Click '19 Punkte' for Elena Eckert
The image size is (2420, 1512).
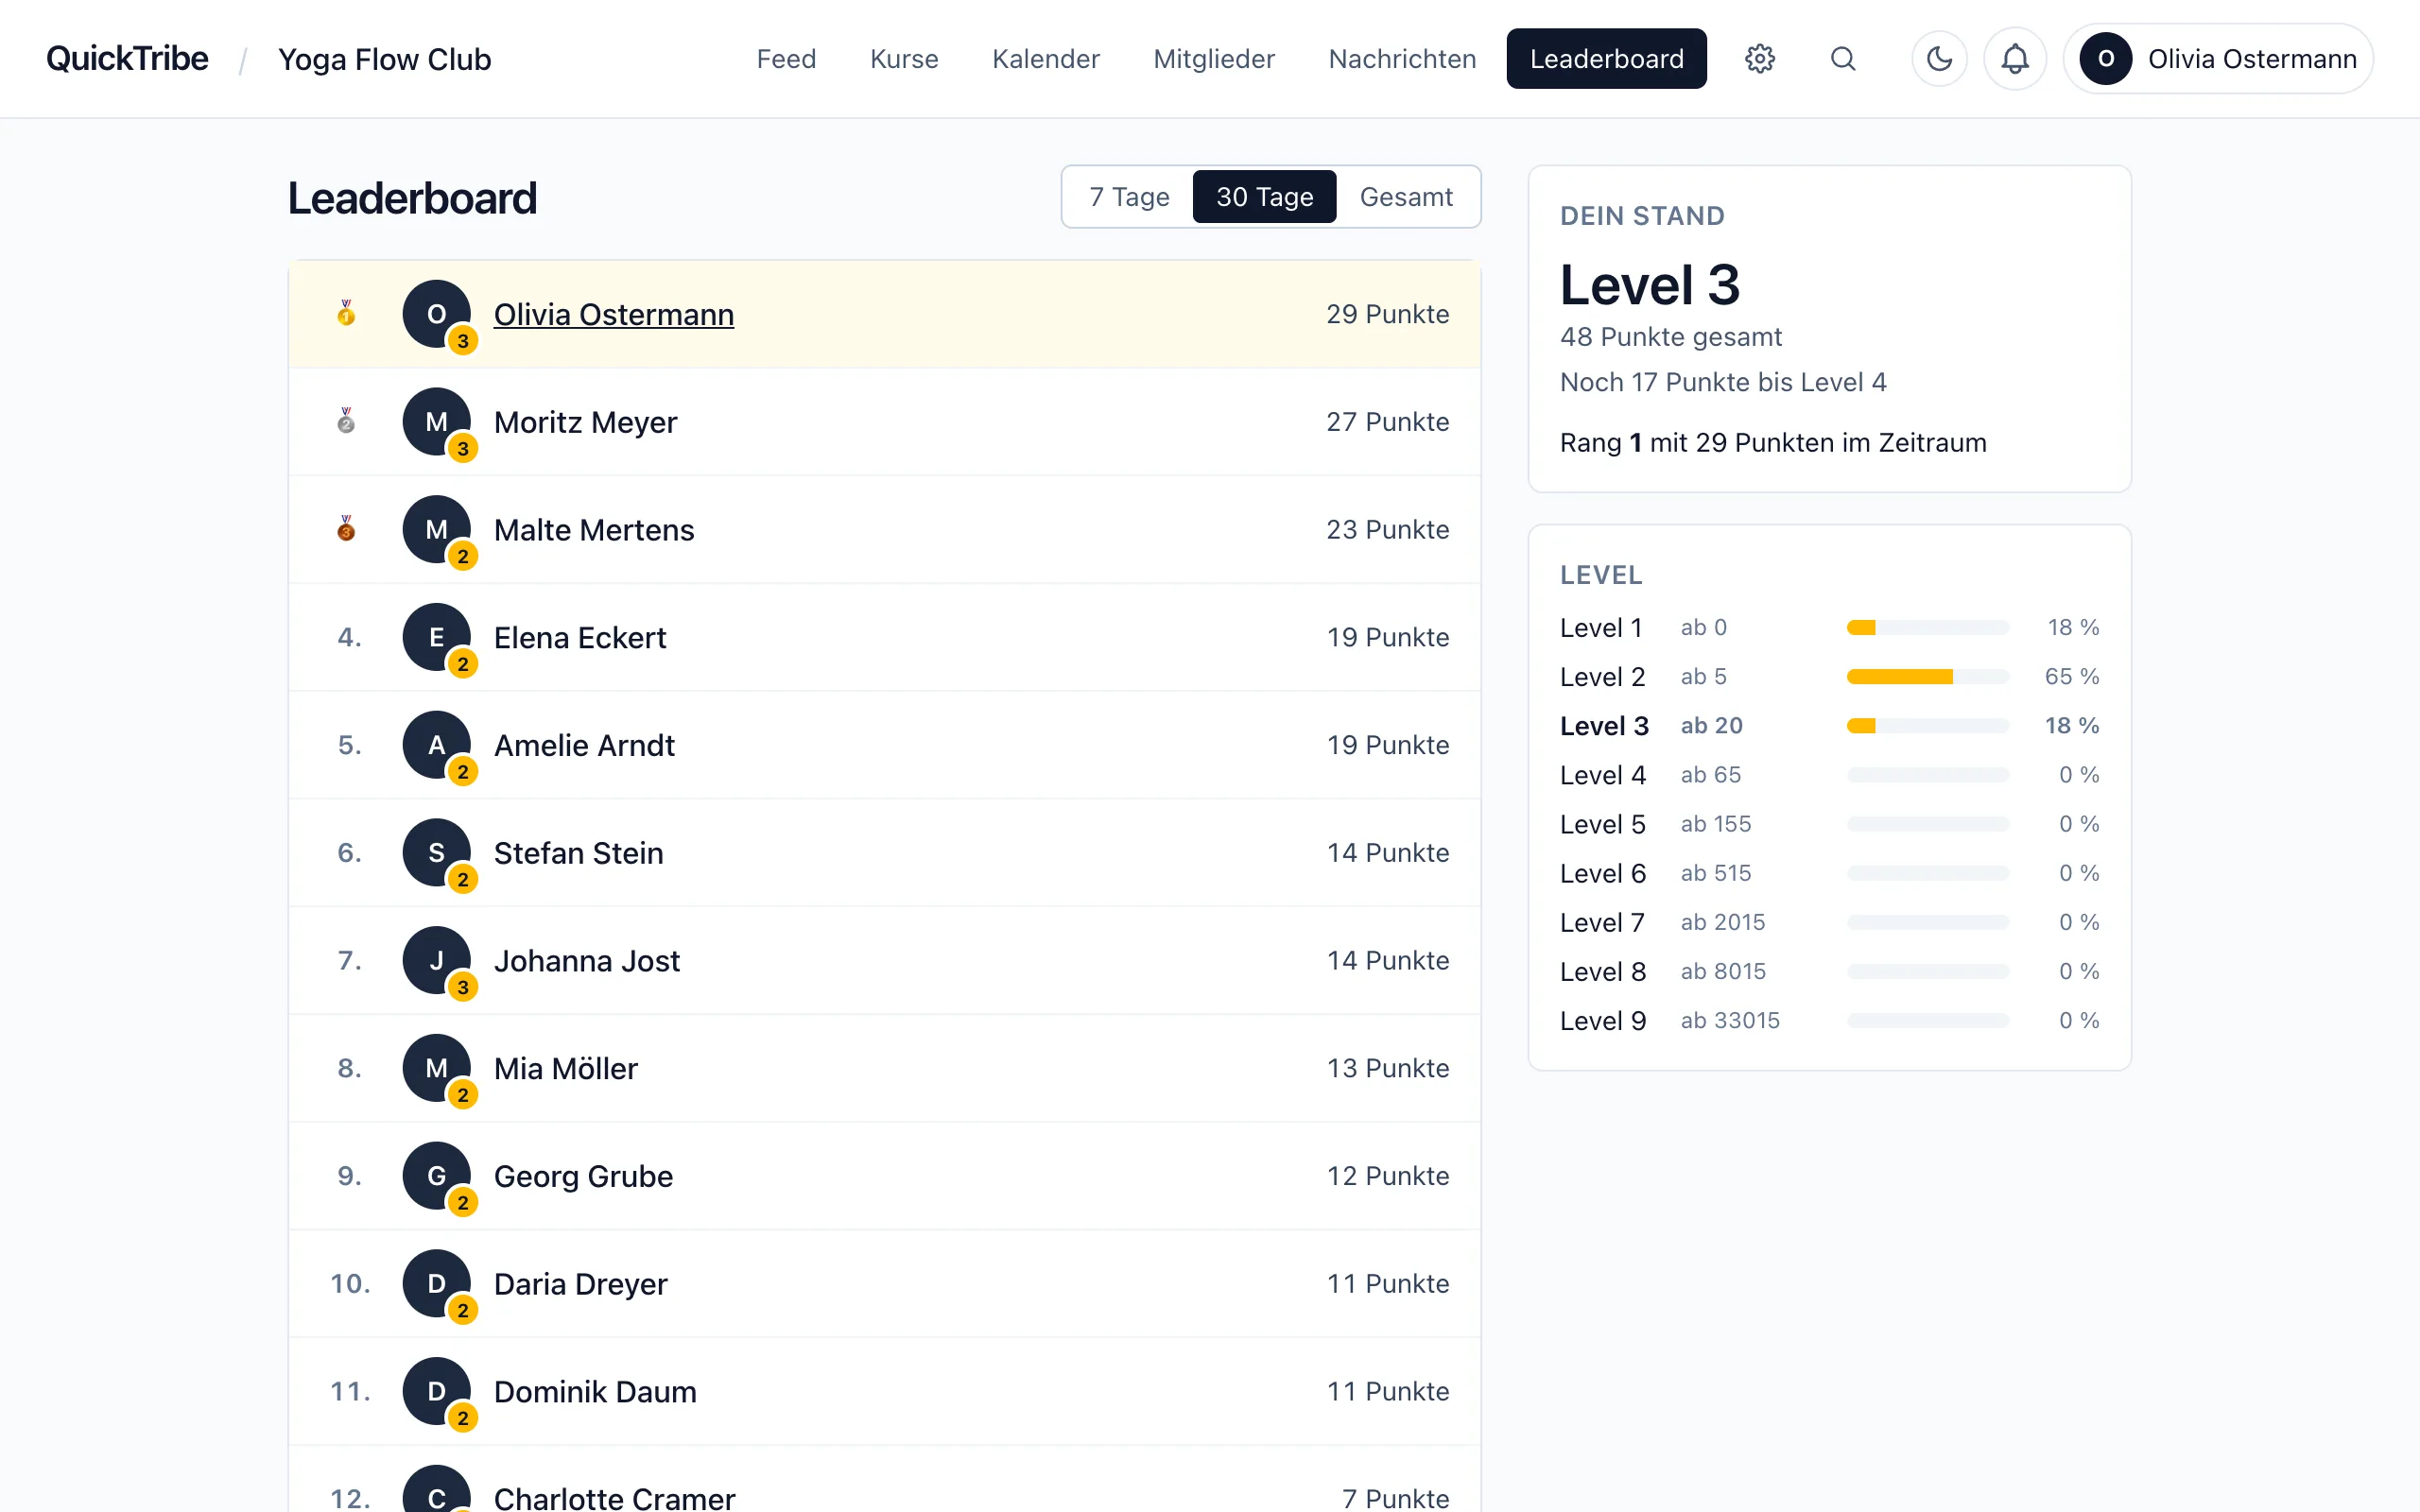(x=1387, y=638)
